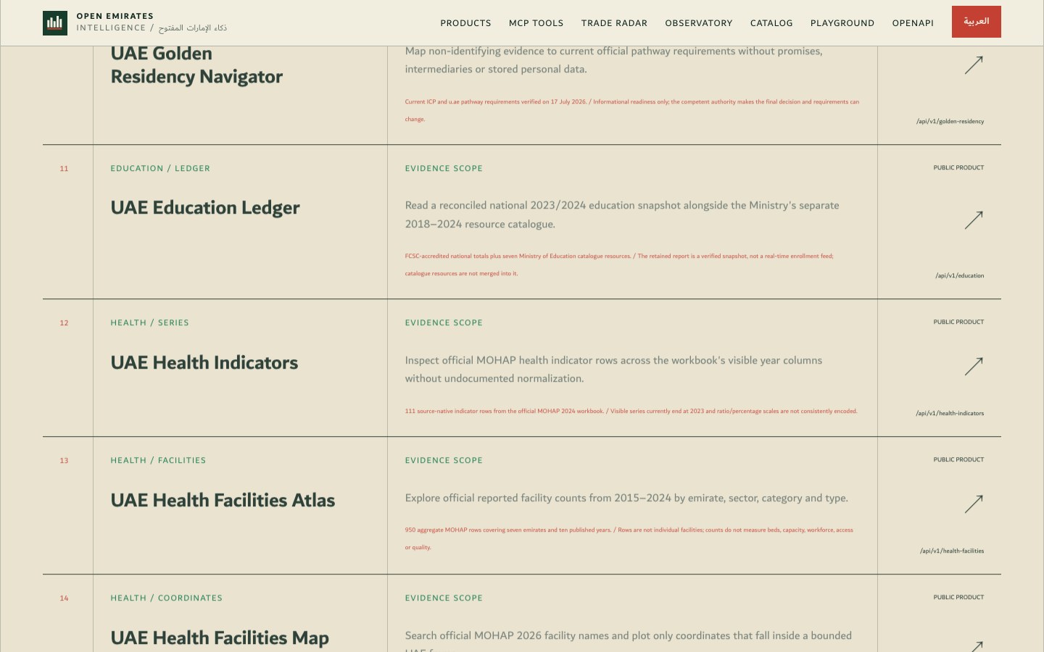Open the Observatory page
The width and height of the screenshot is (1044, 652).
click(x=699, y=23)
